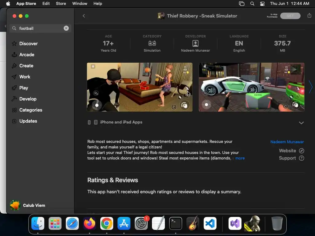Click the search field containing football

40,28
